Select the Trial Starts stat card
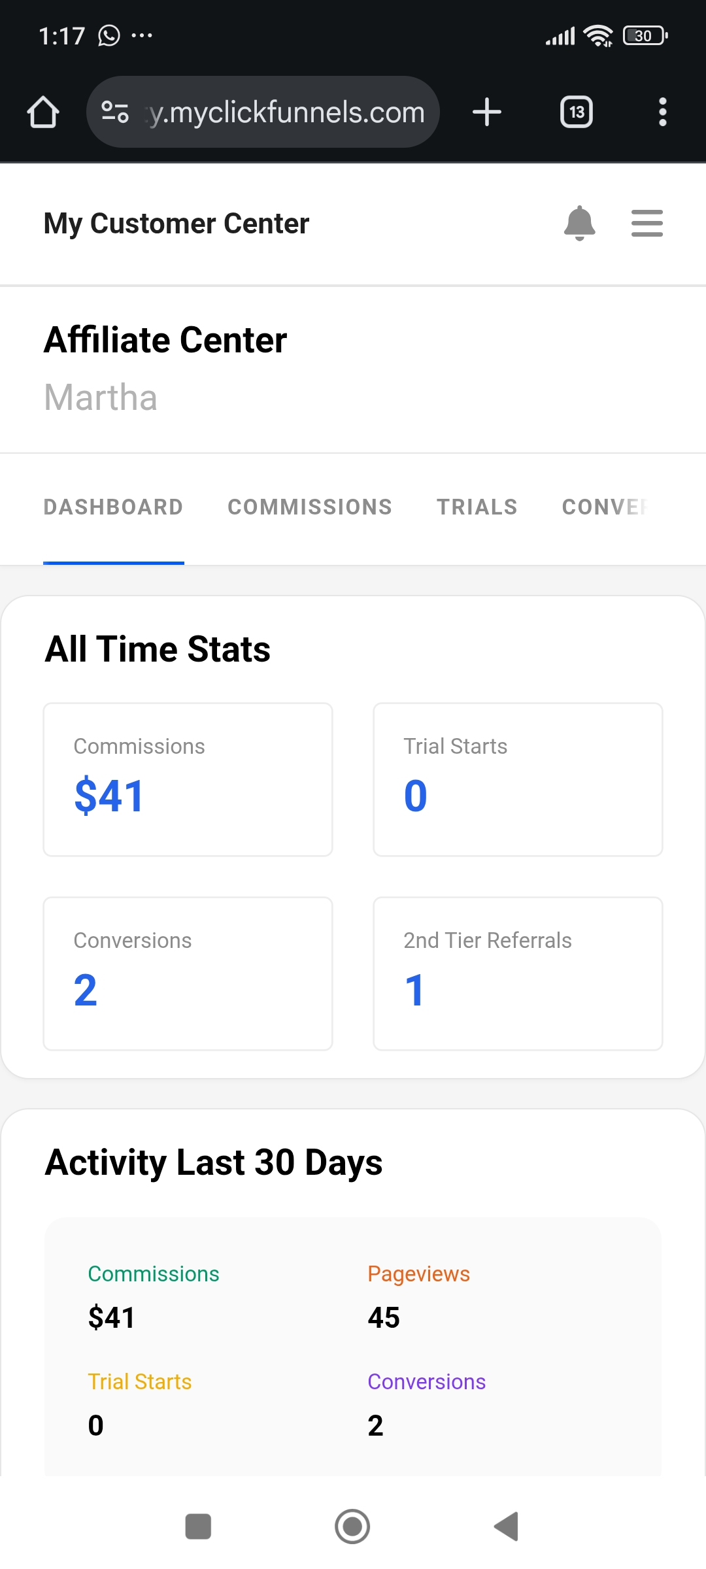 [x=518, y=779]
